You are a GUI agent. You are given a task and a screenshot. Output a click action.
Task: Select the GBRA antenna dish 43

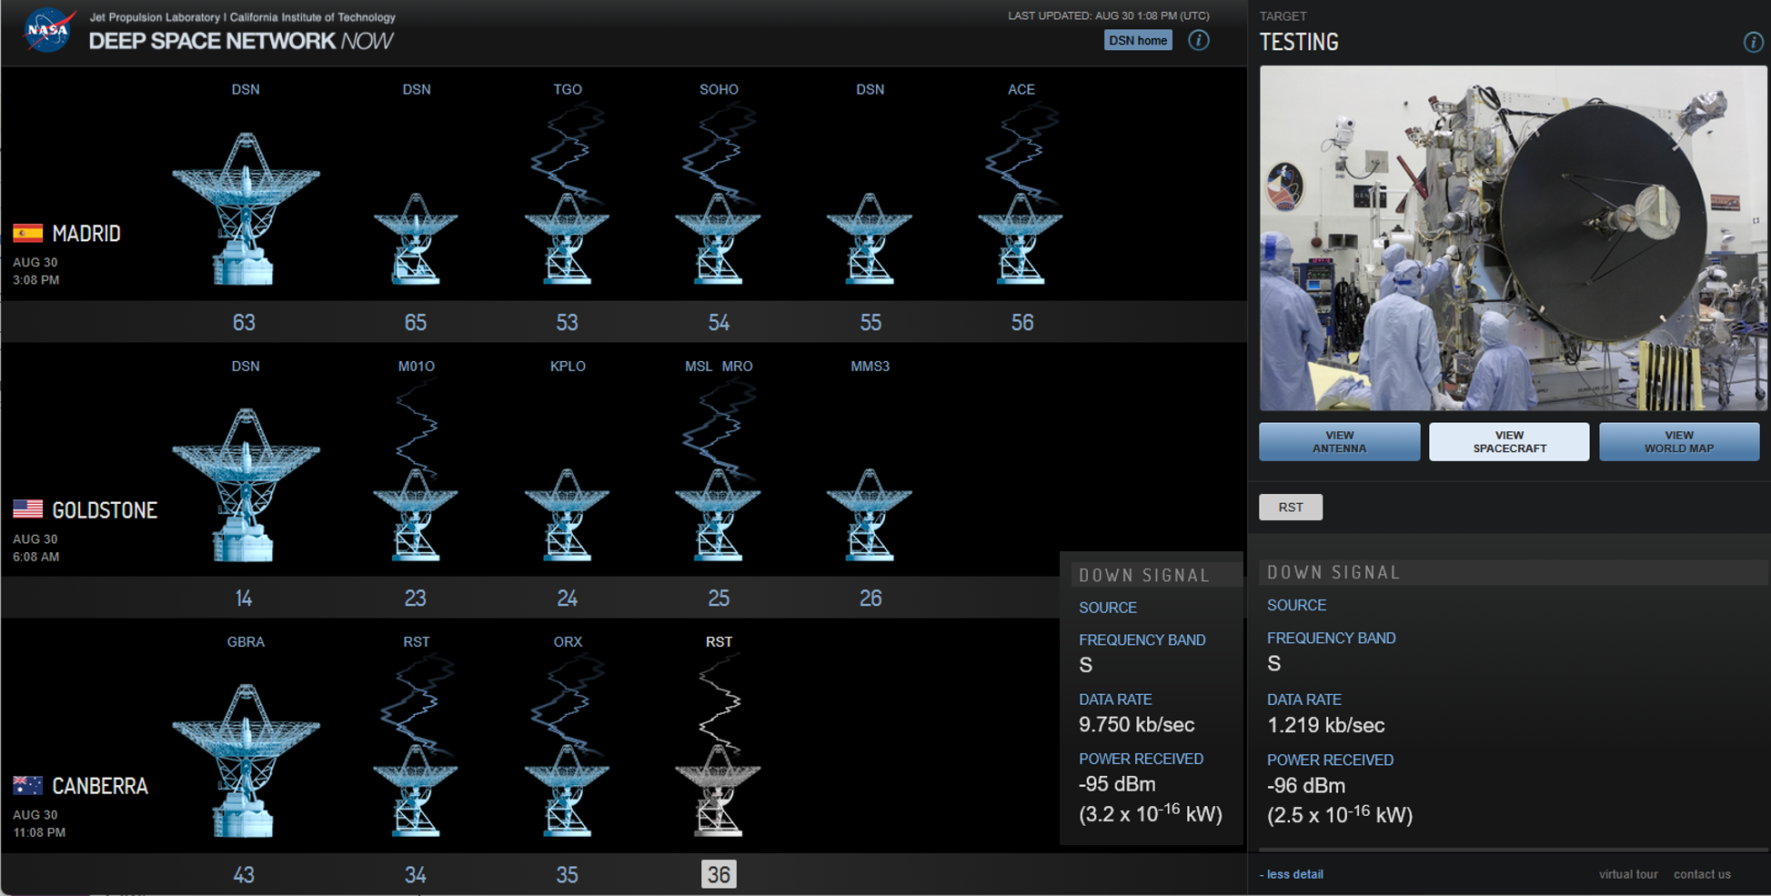click(246, 760)
